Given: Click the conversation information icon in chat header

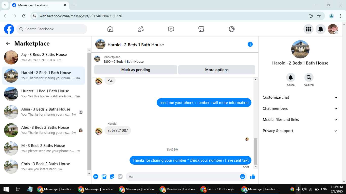Looking at the screenshot, I should tap(250, 45).
